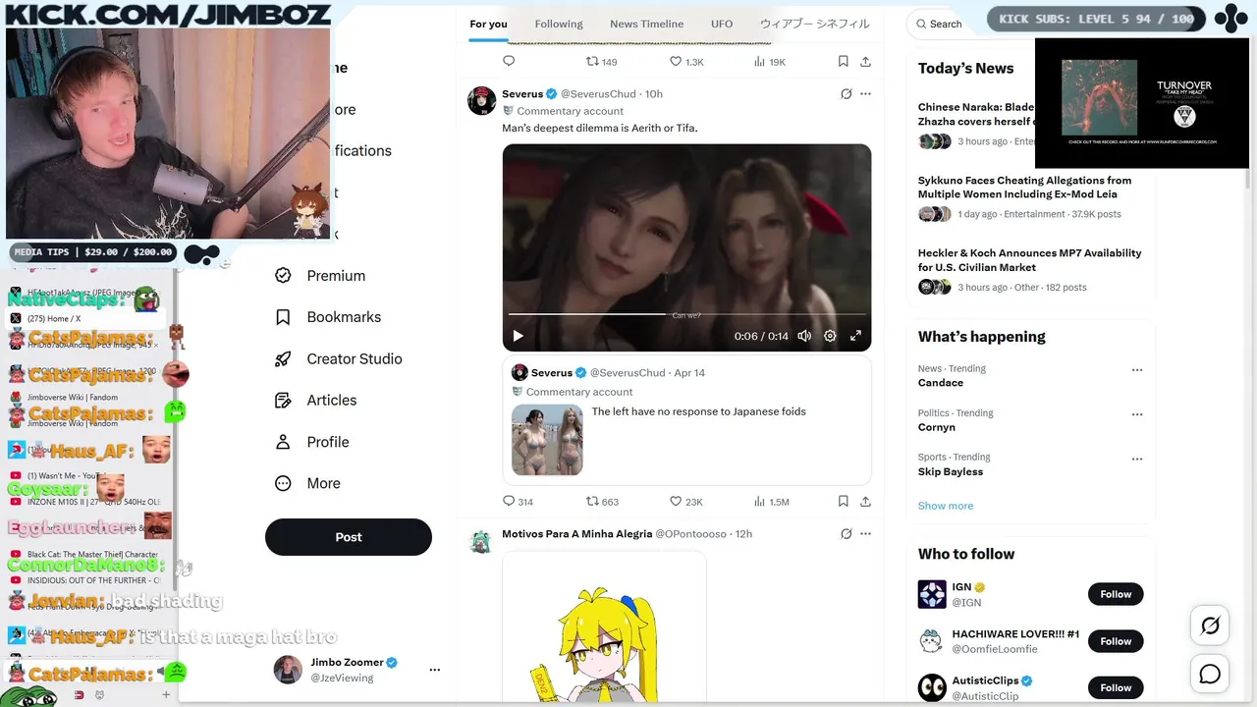Screen dimensions: 1257x707
Task: Open options for Candace trend
Action: pyautogui.click(x=1137, y=370)
